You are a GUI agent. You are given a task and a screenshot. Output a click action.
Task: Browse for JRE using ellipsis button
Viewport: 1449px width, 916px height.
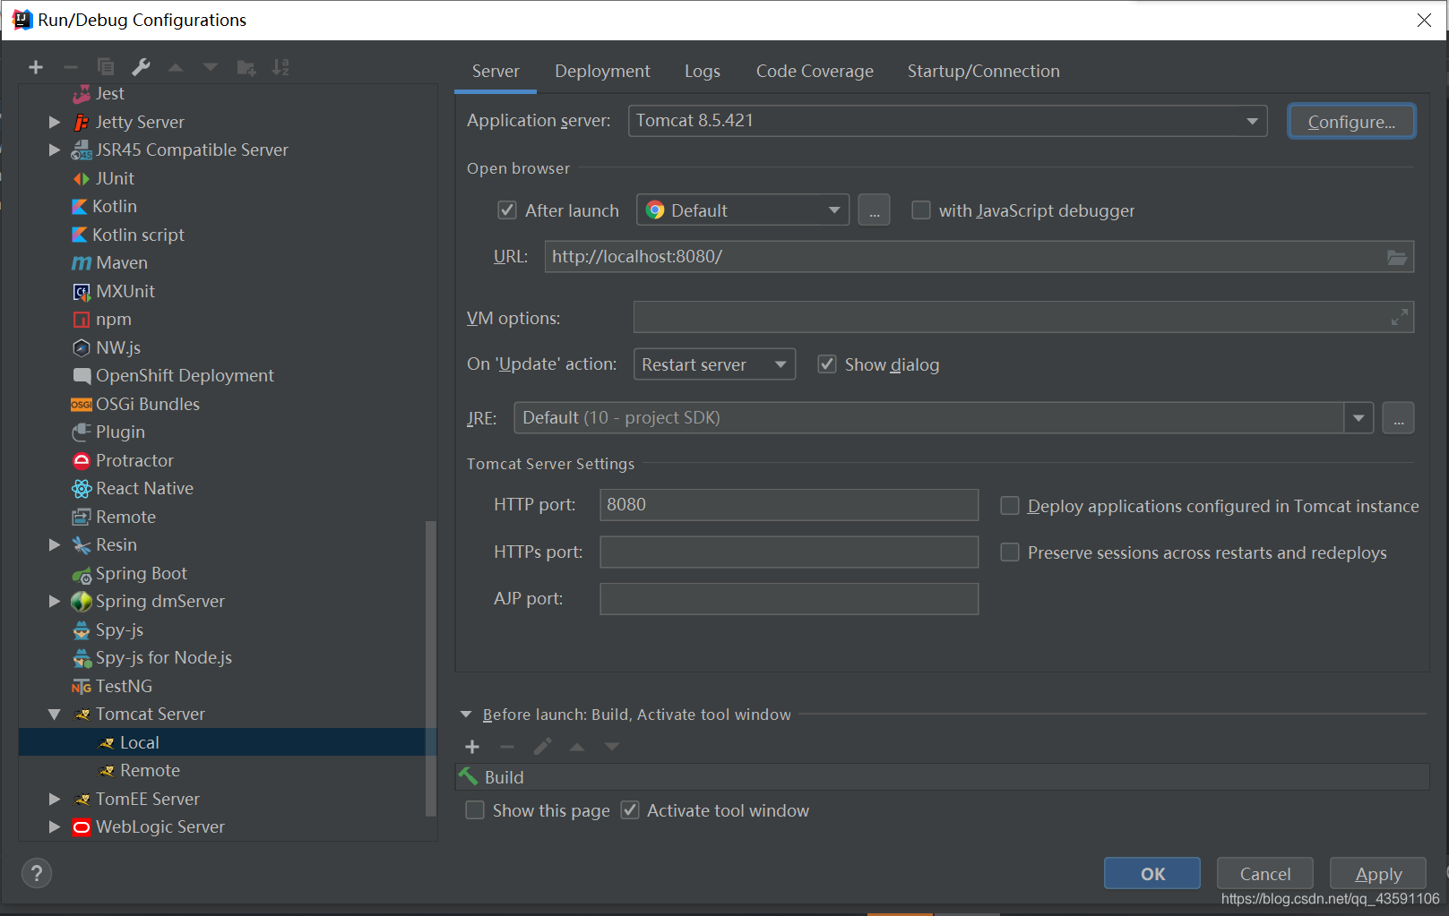pos(1398,418)
